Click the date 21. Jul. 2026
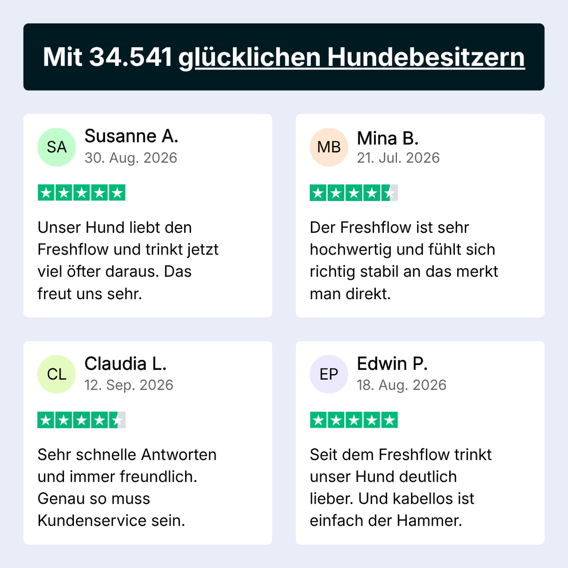The image size is (568, 568). click(x=399, y=158)
